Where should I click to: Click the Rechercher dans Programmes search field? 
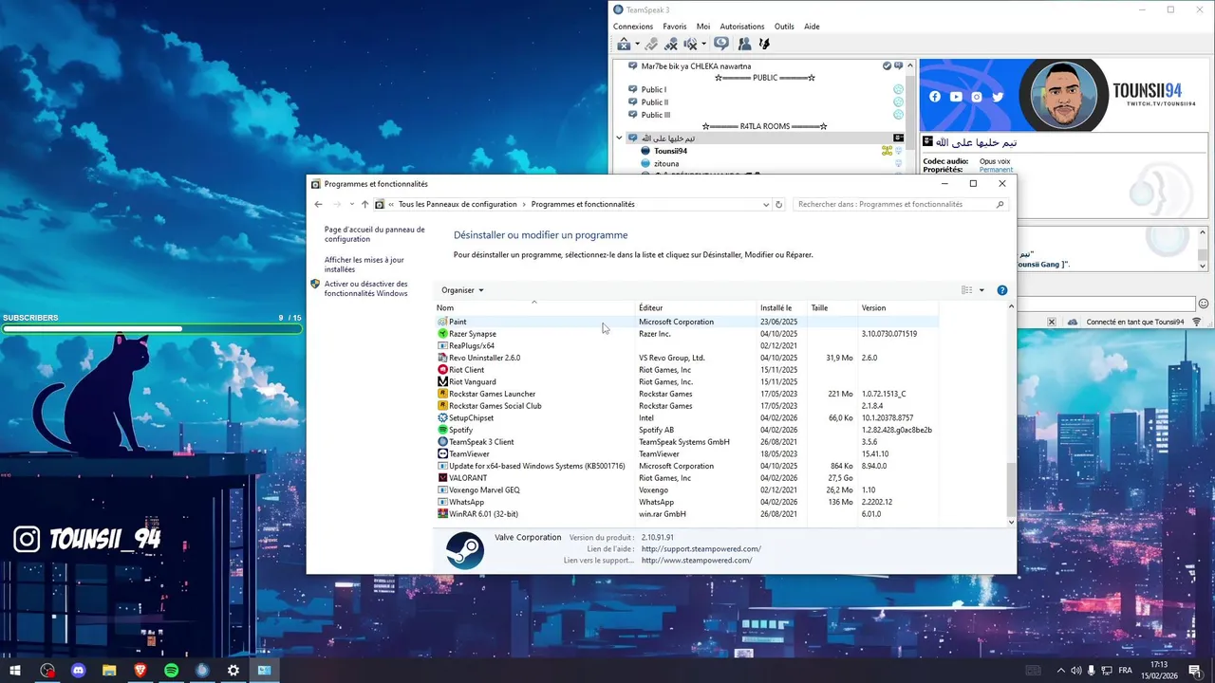pos(900,204)
